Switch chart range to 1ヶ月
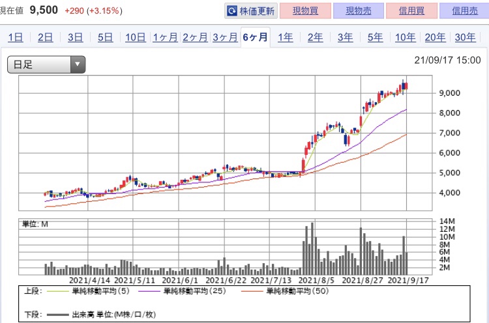The height and width of the screenshot is (323, 489). (165, 37)
